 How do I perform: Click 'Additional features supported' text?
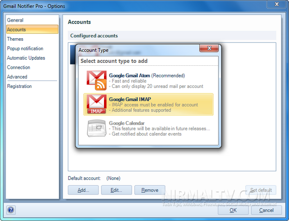point(140,110)
